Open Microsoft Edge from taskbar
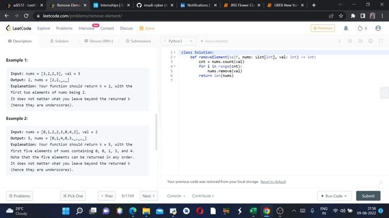The width and height of the screenshot is (389, 218). [x=133, y=211]
